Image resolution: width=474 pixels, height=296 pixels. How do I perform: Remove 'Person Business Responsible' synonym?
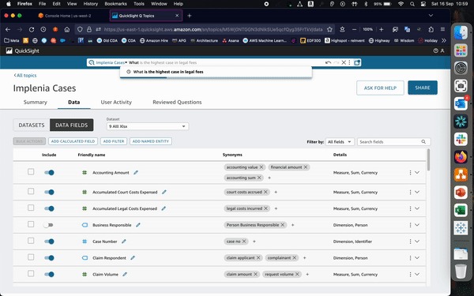pos(283,225)
